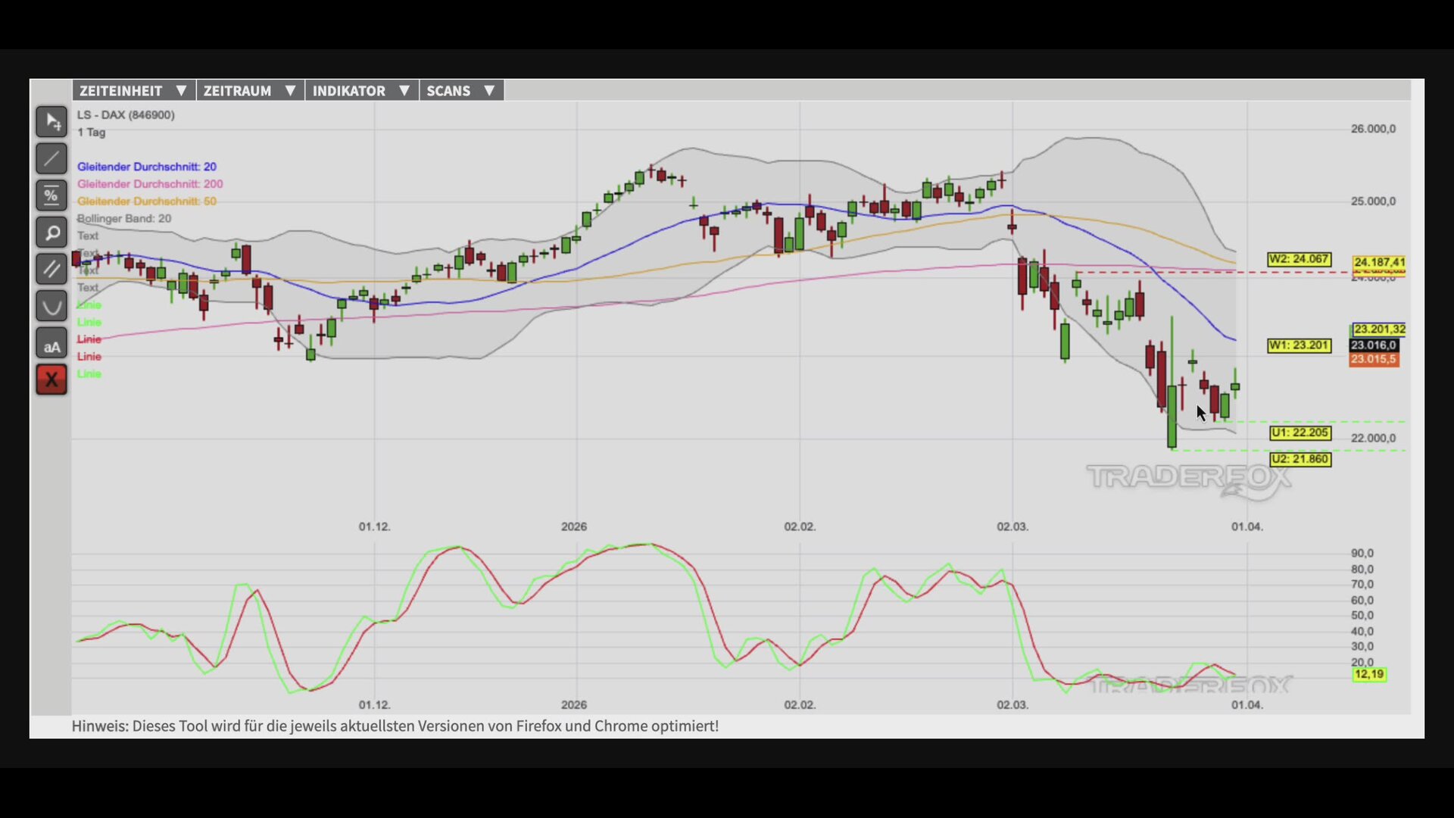Click the red Linie legend entry
Screen dimensions: 1454x818
[89, 339]
